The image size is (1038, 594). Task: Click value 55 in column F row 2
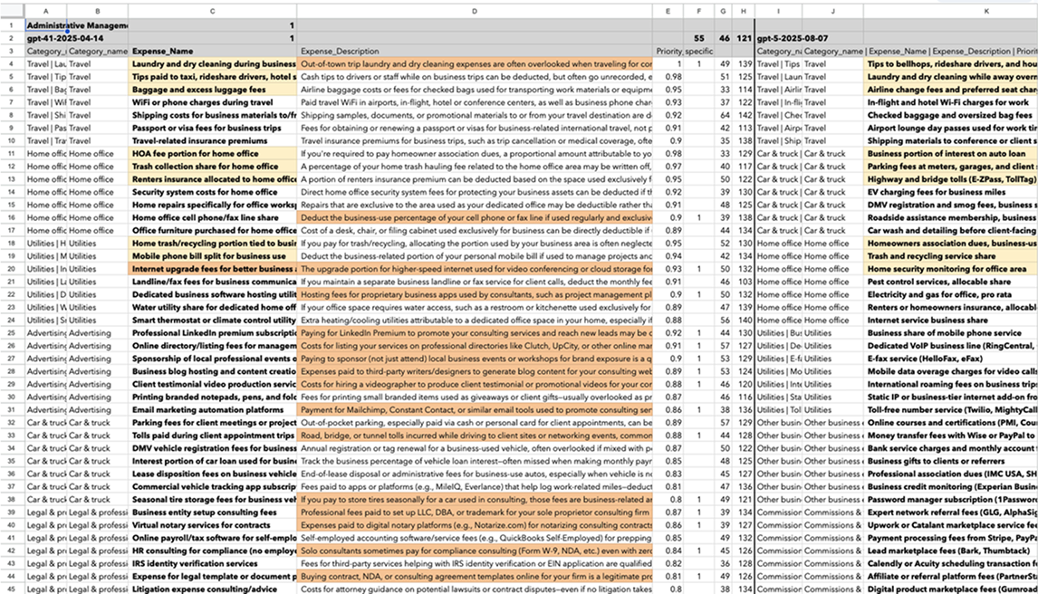coord(699,38)
